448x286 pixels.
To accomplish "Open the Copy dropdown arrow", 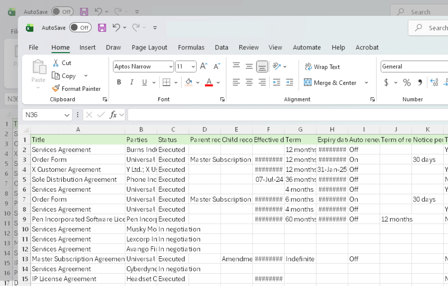I will [x=86, y=76].
